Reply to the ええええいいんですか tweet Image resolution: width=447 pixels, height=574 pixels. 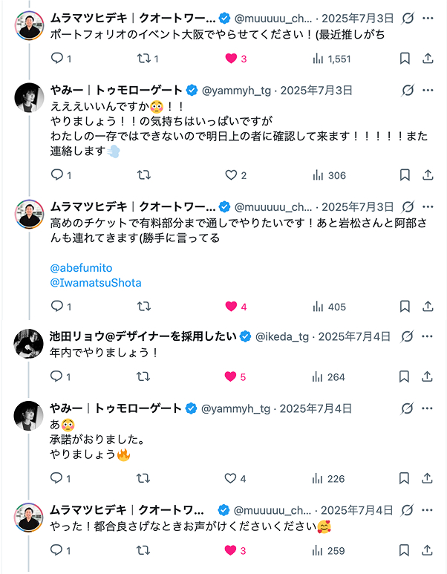[56, 175]
